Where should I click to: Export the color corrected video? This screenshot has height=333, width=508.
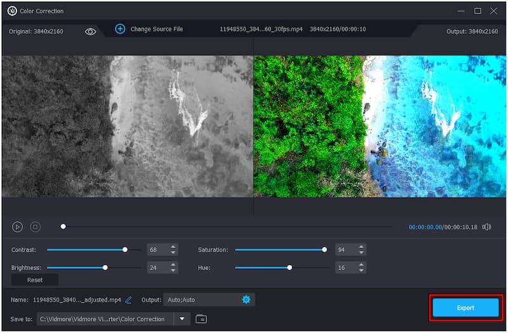(465, 308)
